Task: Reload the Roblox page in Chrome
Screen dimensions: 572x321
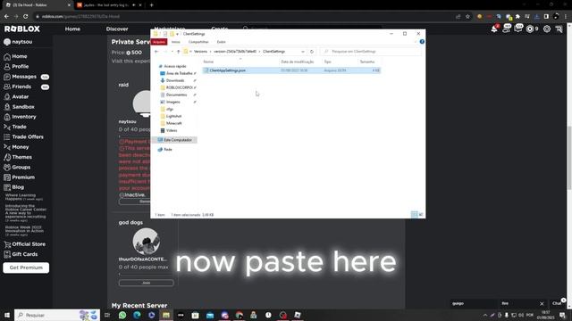Action: coord(26,16)
